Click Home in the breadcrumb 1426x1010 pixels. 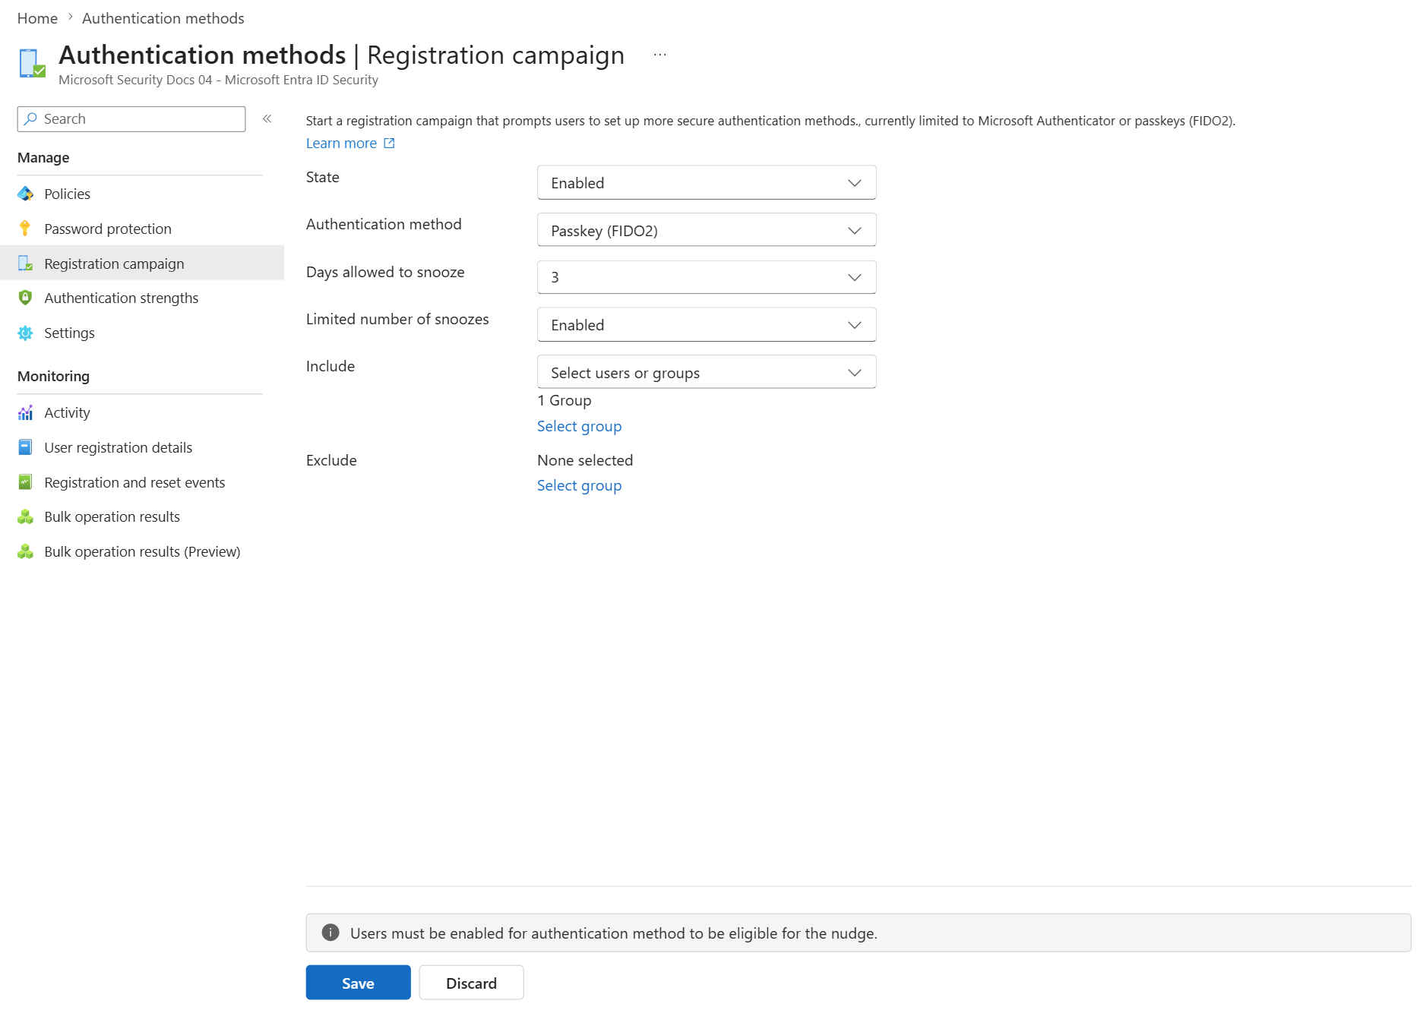tap(37, 18)
